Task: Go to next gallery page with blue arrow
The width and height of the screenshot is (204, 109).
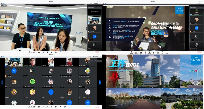Action: coord(100,82)
